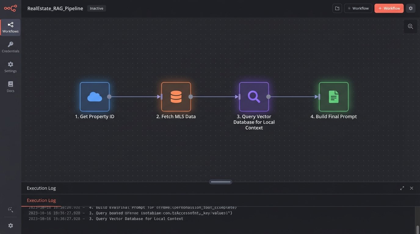The width and height of the screenshot is (420, 234).
Task: Select the Query Vector Database search node
Action: click(x=254, y=97)
